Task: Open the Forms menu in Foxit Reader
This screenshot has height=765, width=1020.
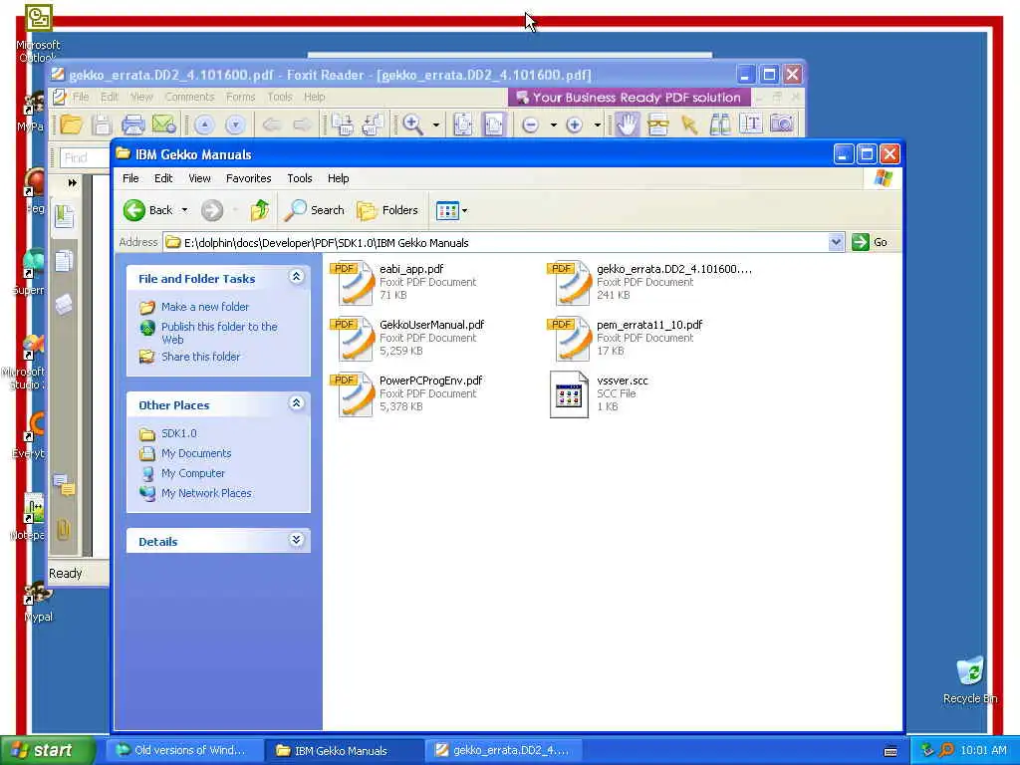Action: 241,97
